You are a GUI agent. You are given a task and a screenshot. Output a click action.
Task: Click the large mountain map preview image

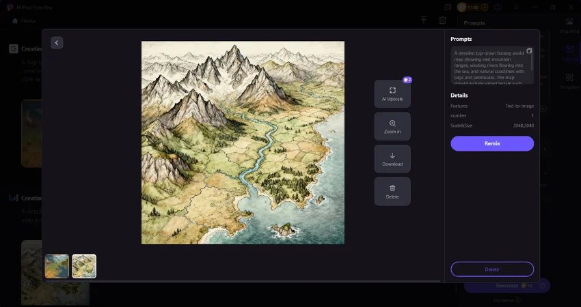pyautogui.click(x=243, y=143)
